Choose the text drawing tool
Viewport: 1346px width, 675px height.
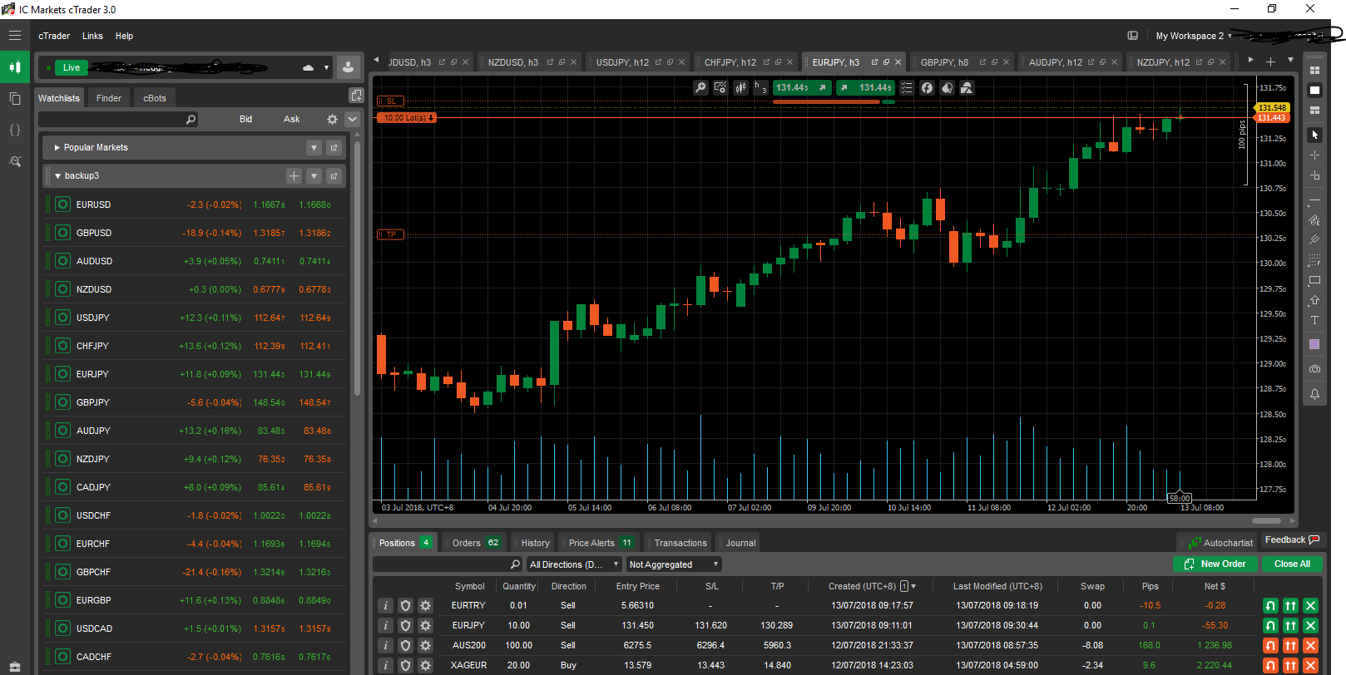[1314, 320]
